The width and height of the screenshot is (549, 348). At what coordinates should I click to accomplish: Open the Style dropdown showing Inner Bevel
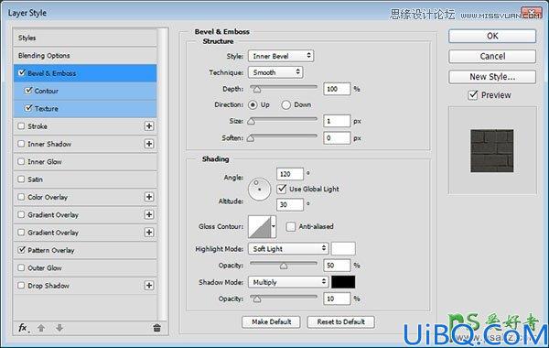(x=281, y=56)
